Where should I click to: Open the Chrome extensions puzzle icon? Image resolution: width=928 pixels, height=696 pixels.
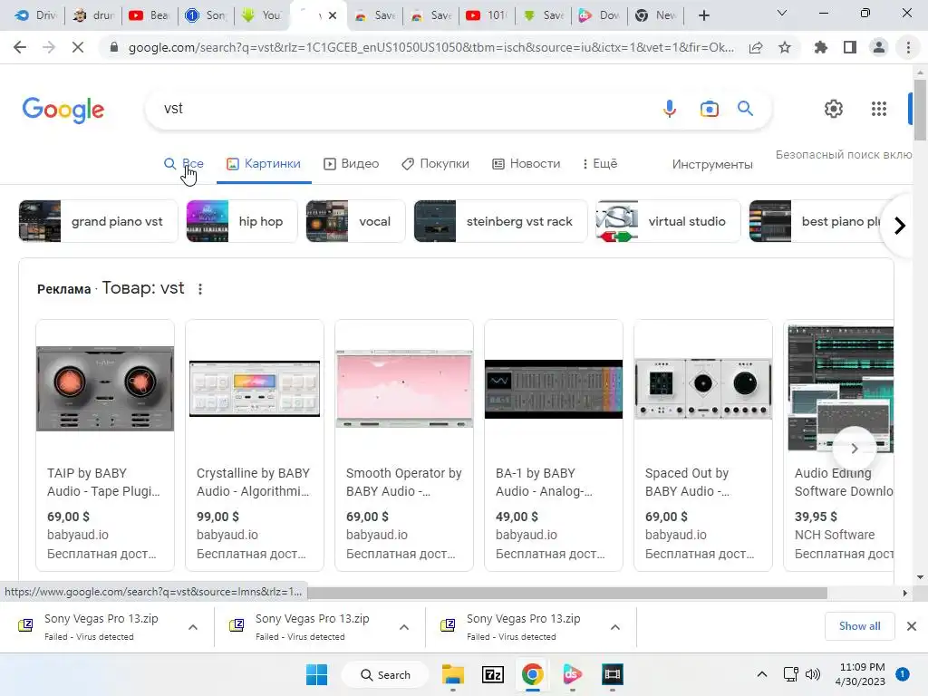pos(820,47)
